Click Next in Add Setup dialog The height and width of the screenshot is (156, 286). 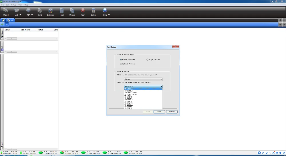point(159,112)
